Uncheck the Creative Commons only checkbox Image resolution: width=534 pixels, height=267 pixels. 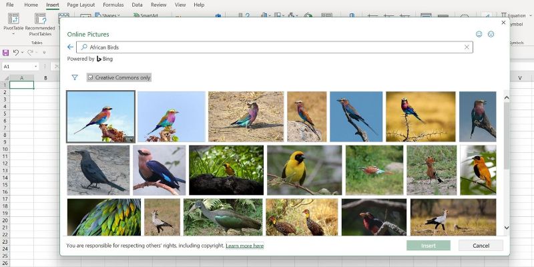(x=91, y=77)
